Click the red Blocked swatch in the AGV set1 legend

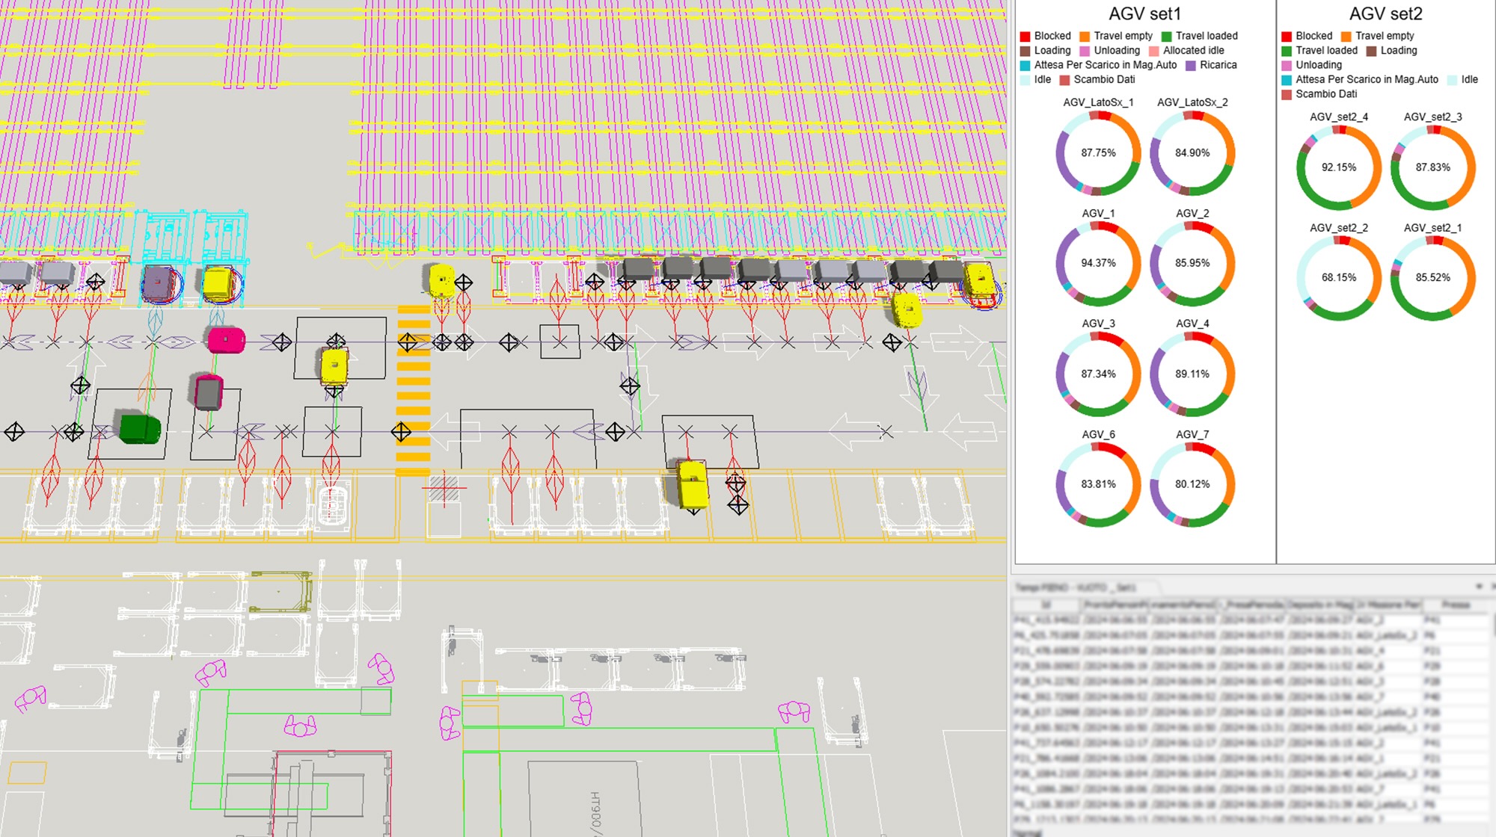[1026, 37]
